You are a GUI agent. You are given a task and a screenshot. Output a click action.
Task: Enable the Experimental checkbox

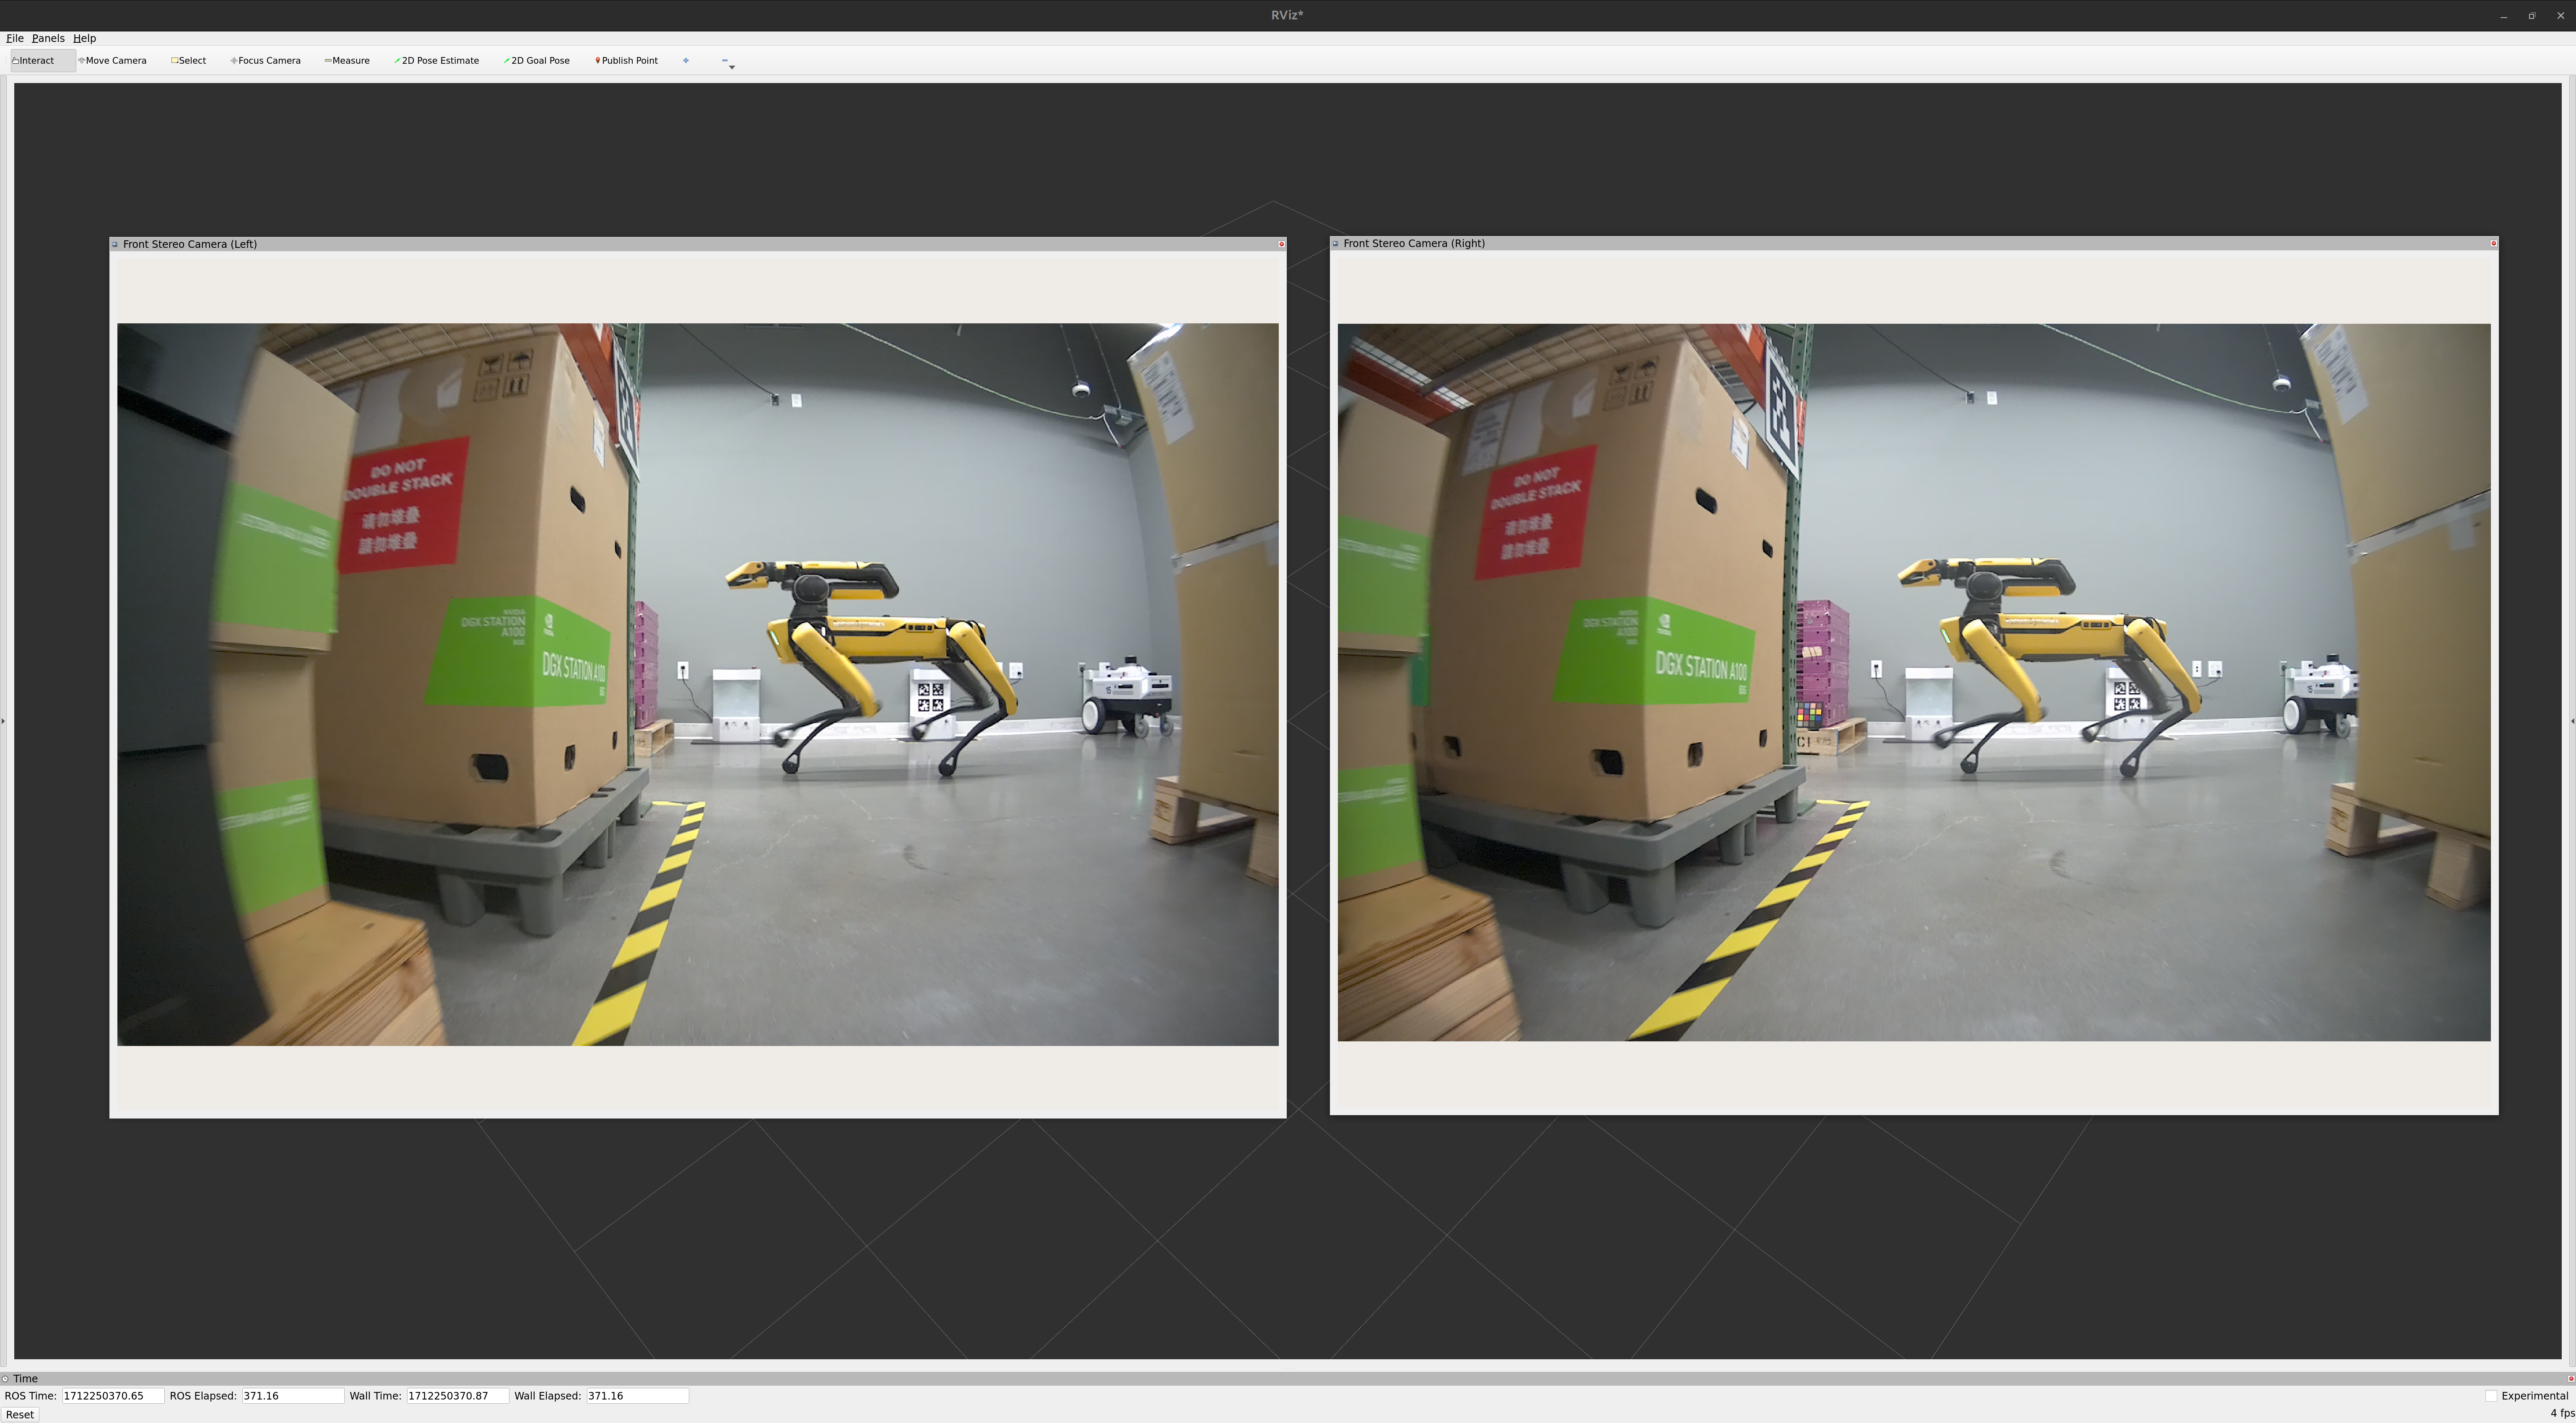2491,1396
